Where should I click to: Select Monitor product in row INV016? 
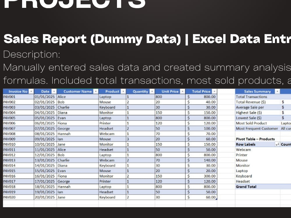[x=112, y=176]
